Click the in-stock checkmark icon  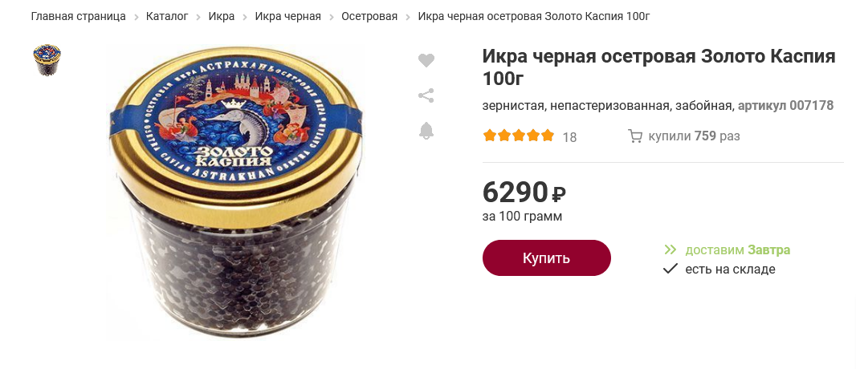click(x=671, y=269)
